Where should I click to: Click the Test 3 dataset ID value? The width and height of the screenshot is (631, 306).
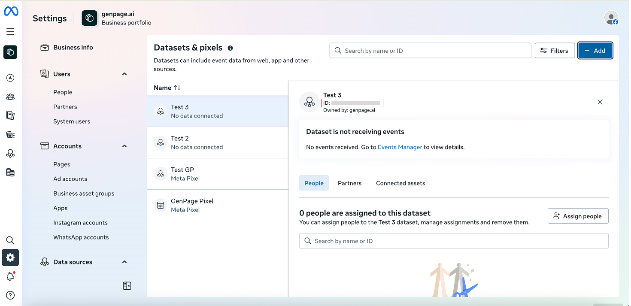[355, 103]
